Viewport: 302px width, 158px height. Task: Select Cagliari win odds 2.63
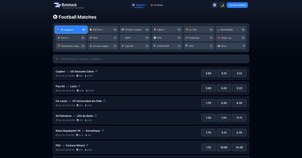click(208, 73)
